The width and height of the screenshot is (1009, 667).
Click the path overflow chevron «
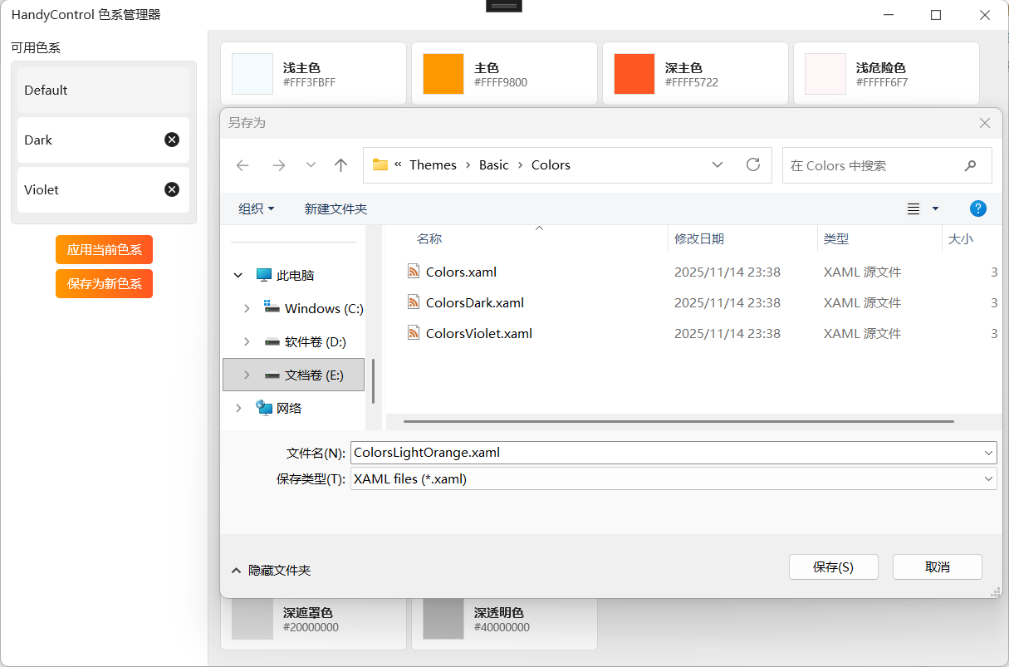[398, 164]
